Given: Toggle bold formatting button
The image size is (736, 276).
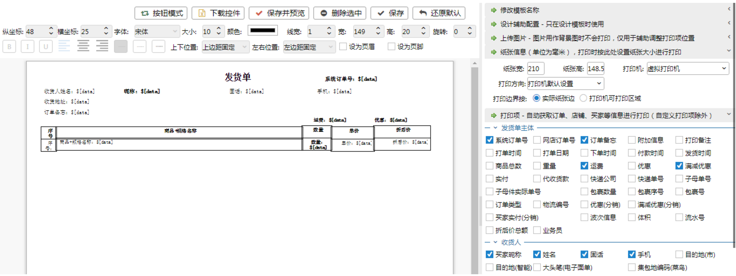Looking at the screenshot, I should click(x=9, y=47).
